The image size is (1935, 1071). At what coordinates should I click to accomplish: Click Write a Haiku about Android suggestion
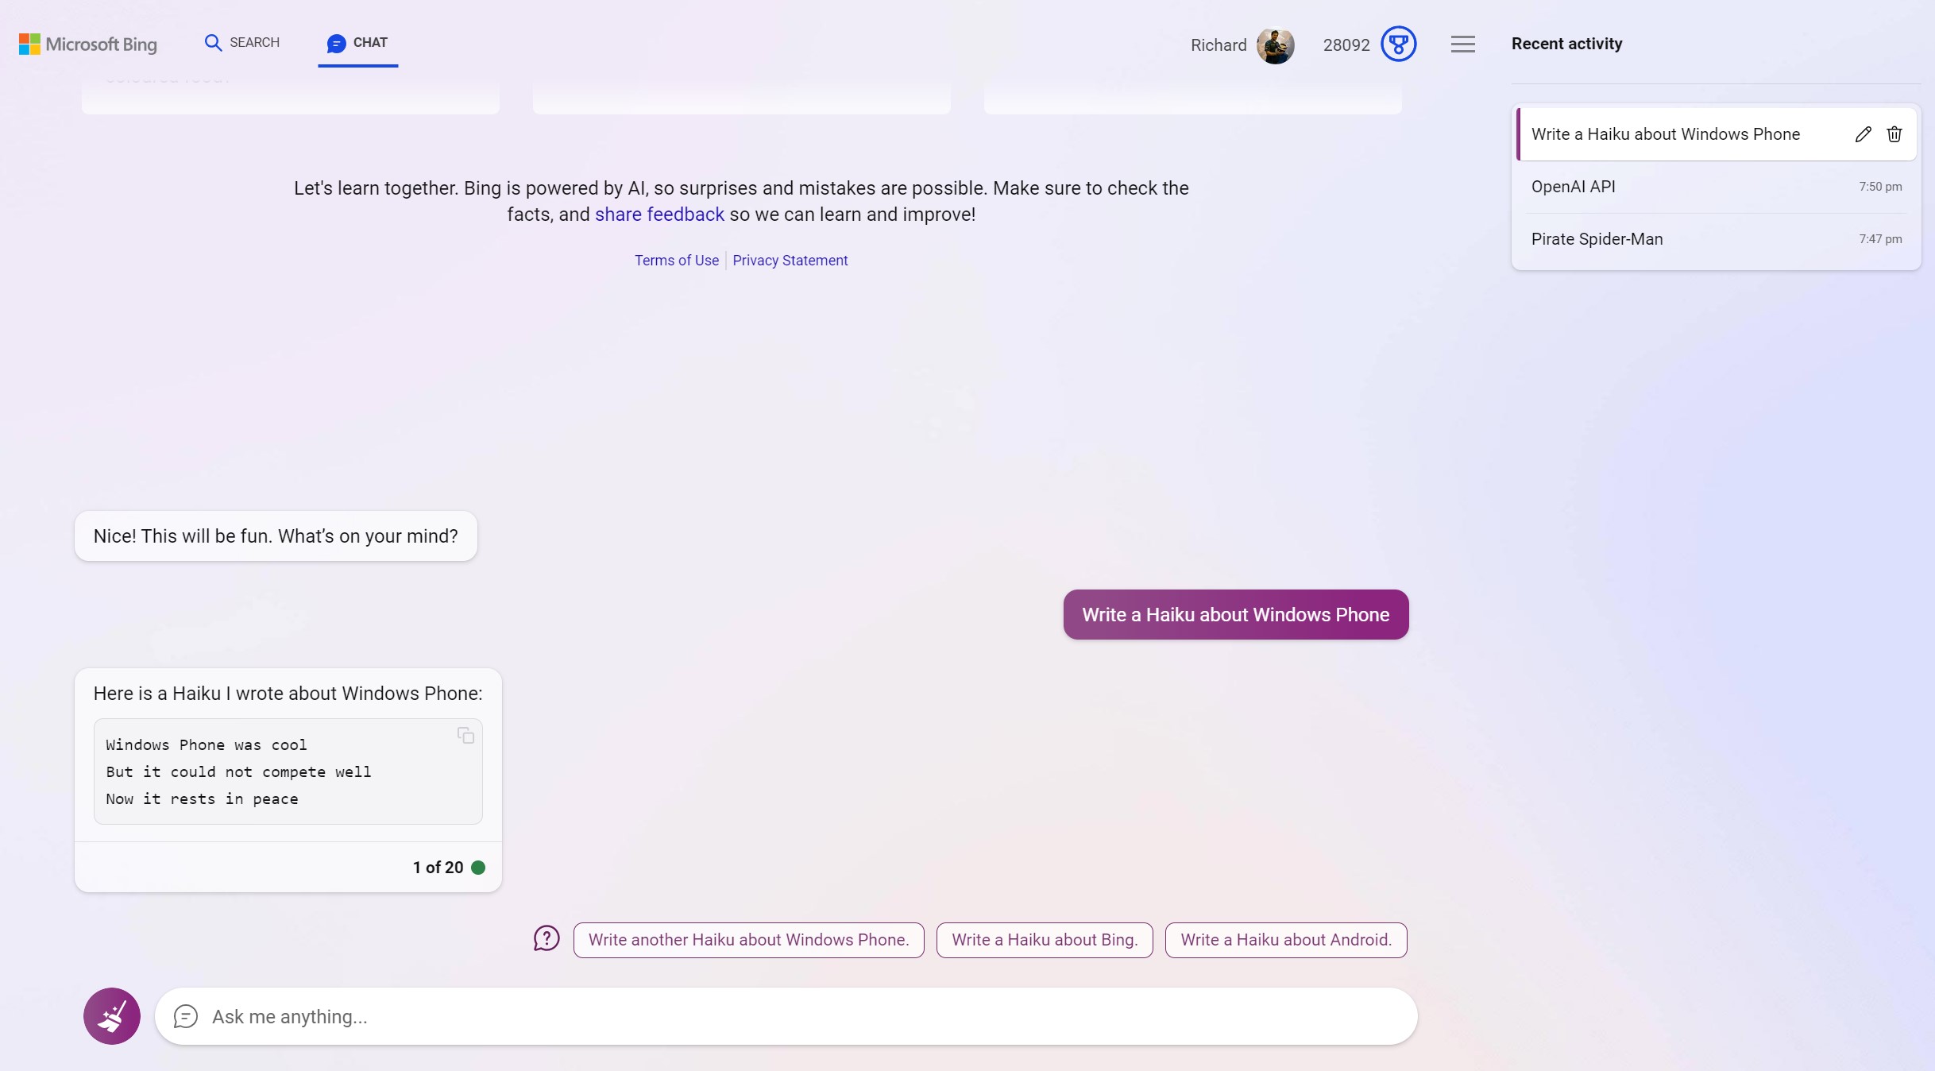[x=1285, y=939]
